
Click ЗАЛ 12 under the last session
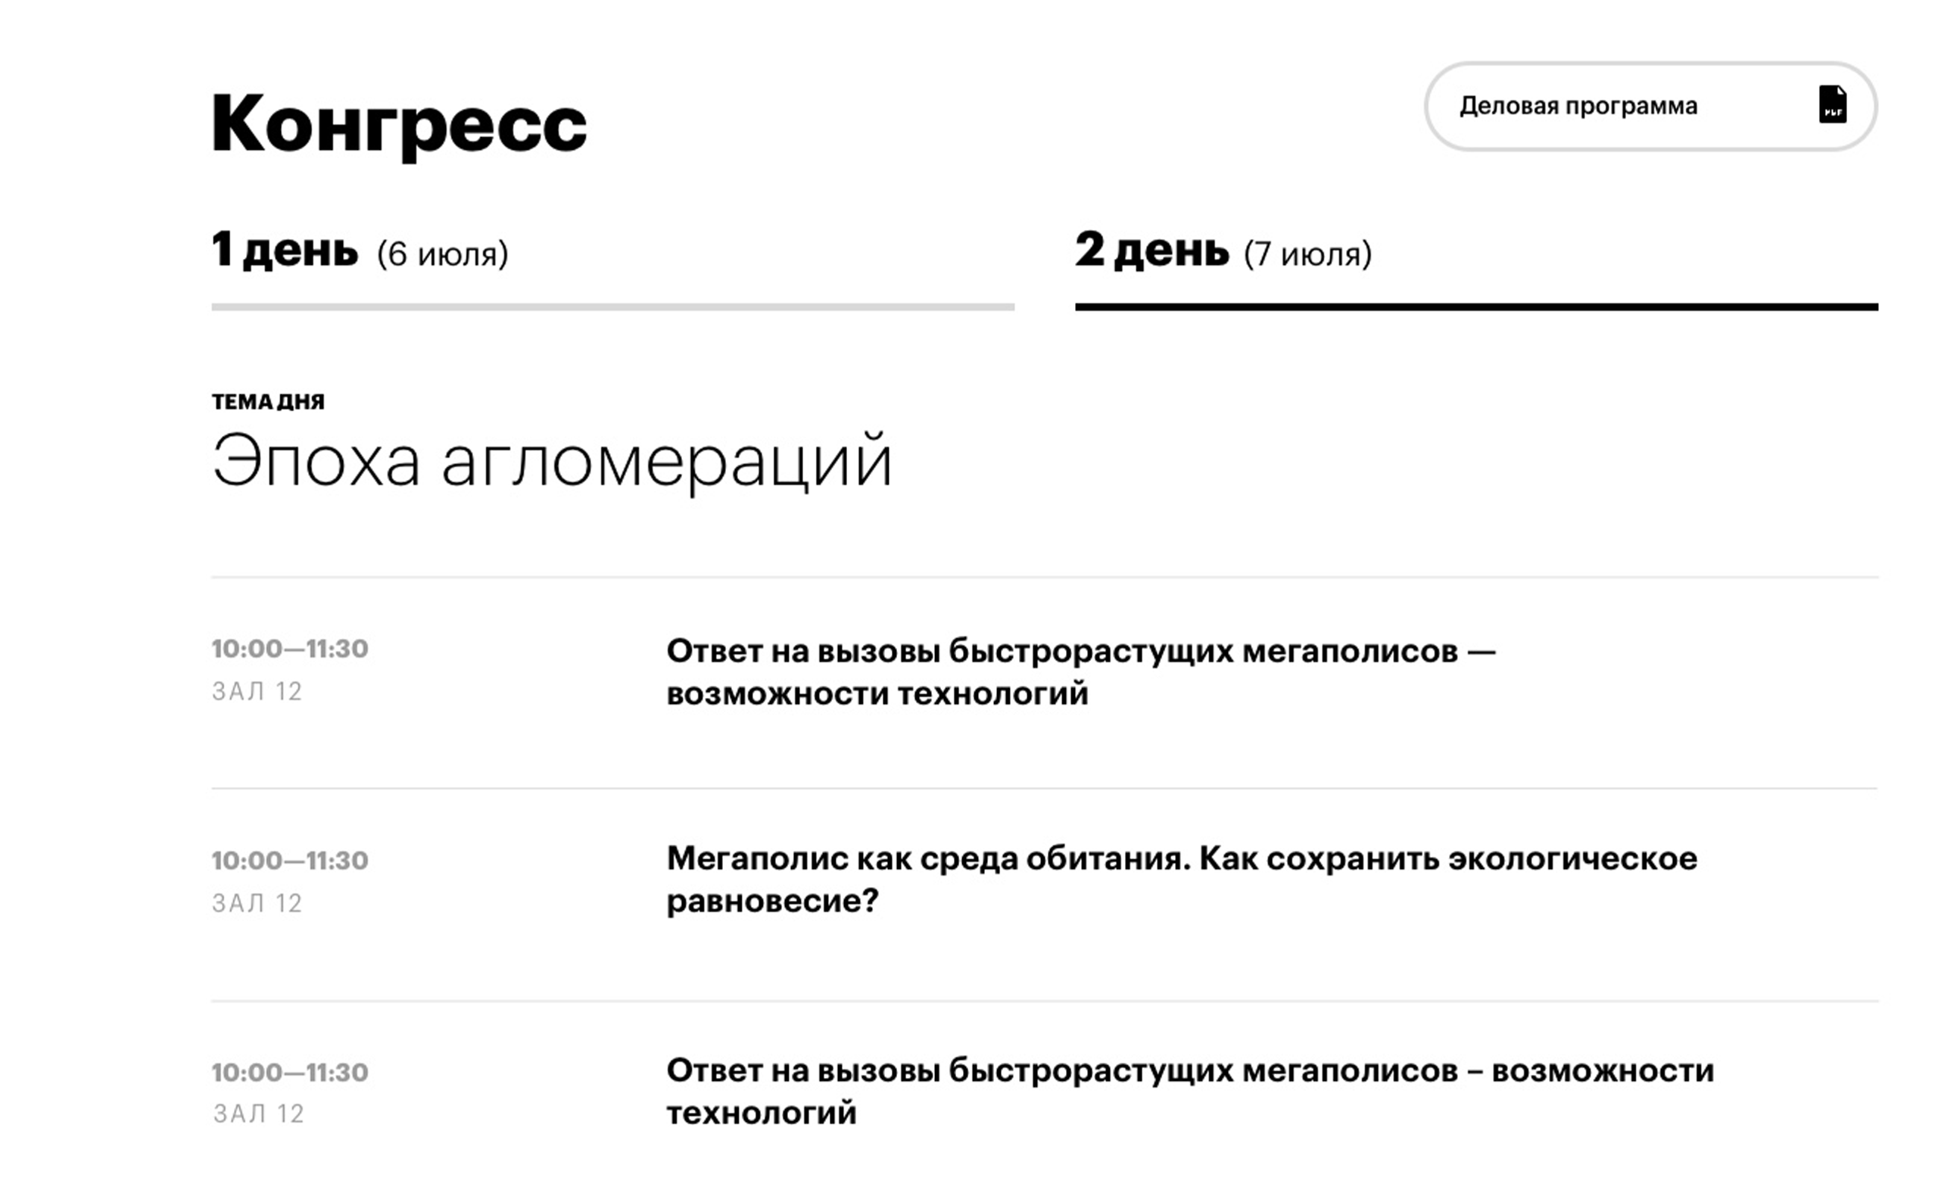click(x=258, y=1114)
